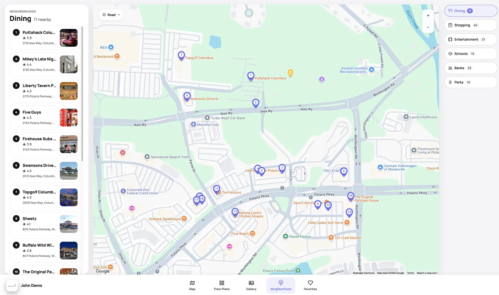Open the Sheetz listing card
Image resolution: width=499 pixels, height=295 pixels.
(x=45, y=224)
